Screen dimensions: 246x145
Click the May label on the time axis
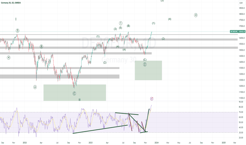coord(179,143)
